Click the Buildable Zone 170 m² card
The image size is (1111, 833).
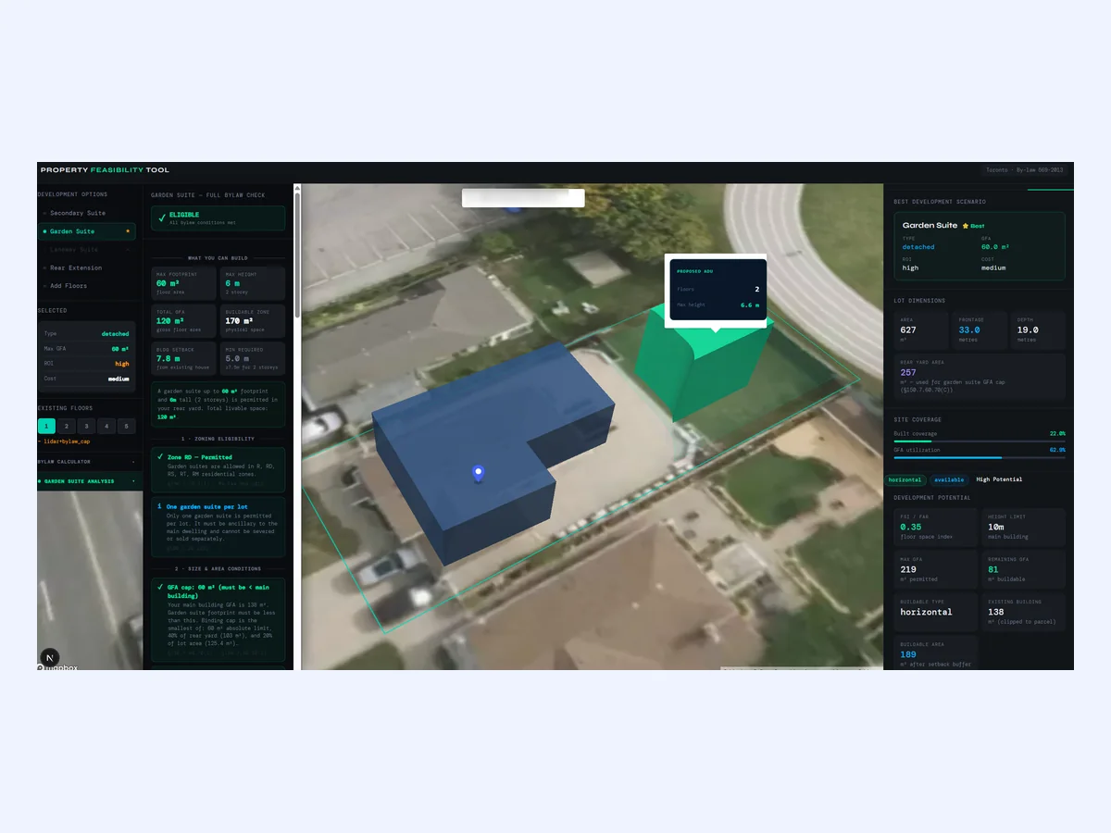pos(253,321)
